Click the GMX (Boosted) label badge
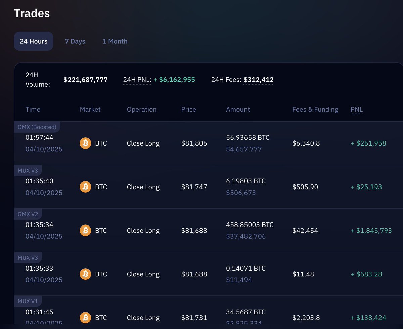 click(37, 127)
